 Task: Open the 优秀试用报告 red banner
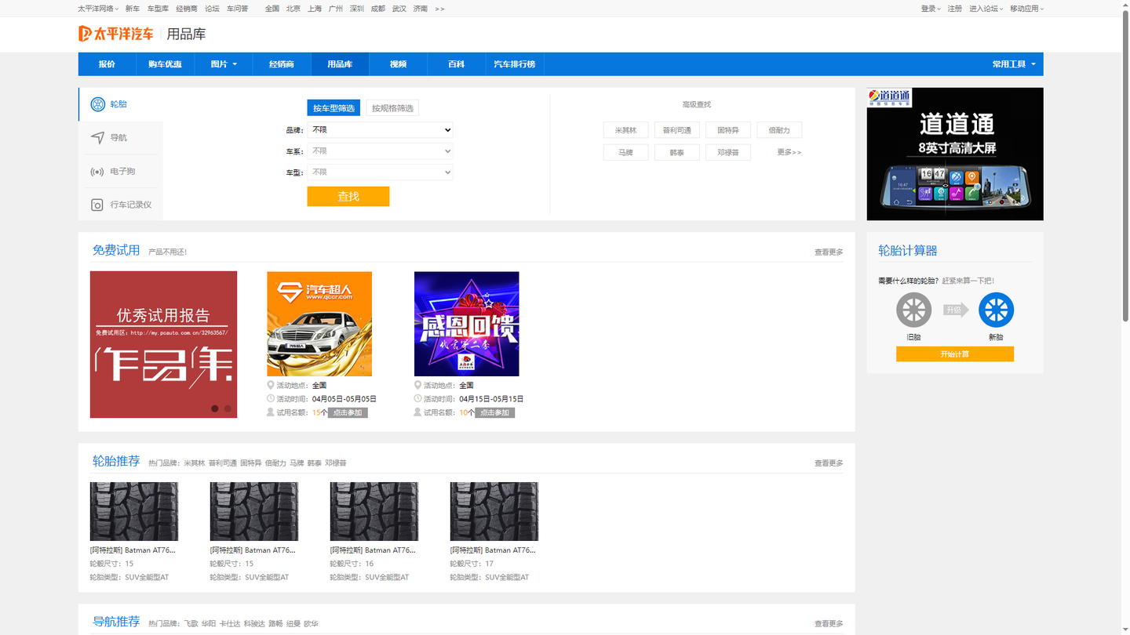click(163, 344)
